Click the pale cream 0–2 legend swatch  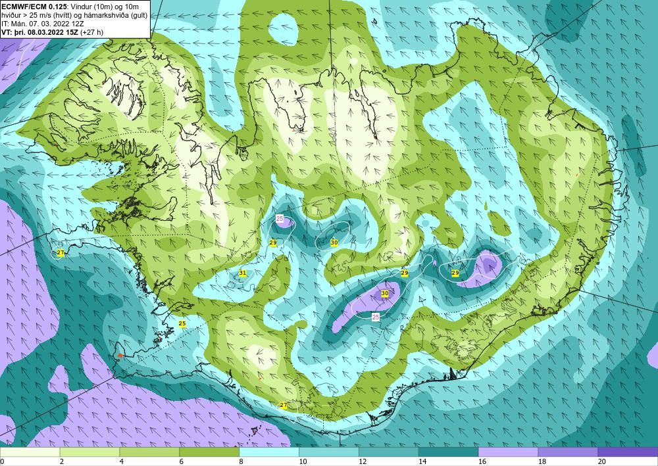(30, 452)
